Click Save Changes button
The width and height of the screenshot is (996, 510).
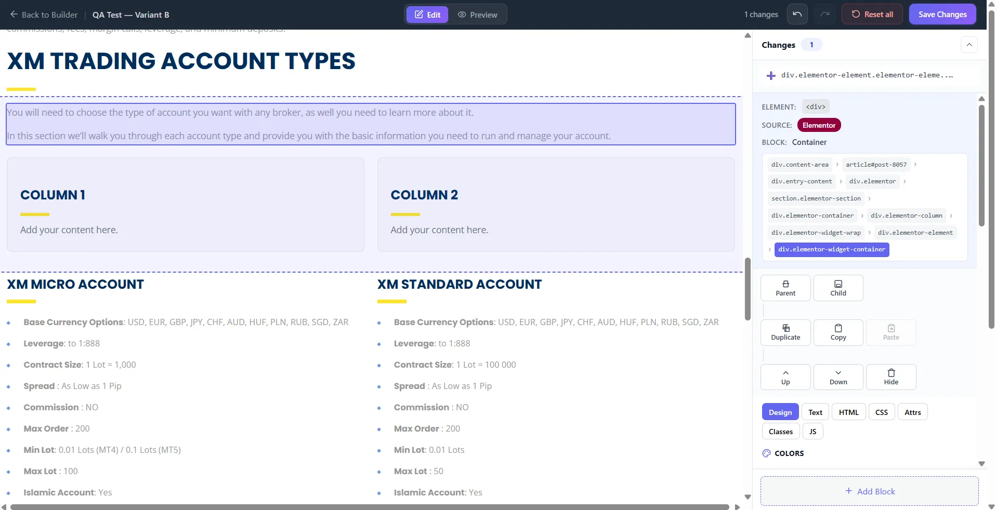942,15
